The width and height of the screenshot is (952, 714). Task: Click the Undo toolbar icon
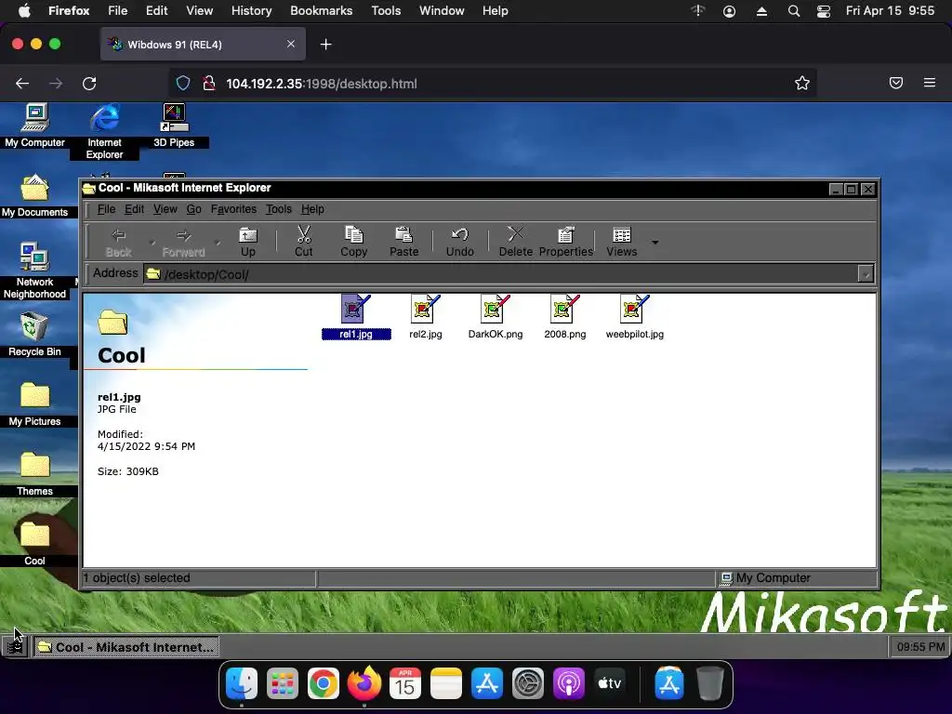tap(459, 242)
